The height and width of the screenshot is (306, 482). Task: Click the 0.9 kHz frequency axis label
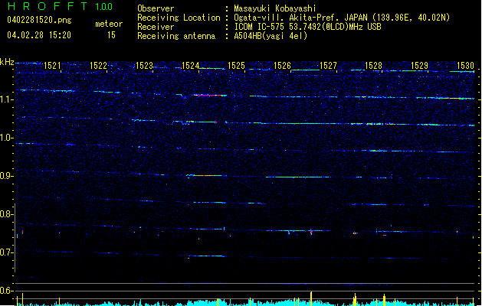7,176
